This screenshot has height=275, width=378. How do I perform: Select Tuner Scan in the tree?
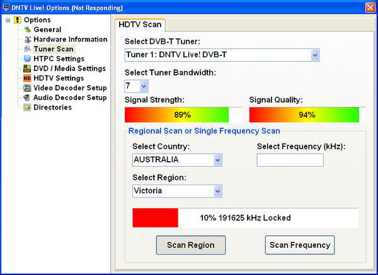[x=54, y=49]
